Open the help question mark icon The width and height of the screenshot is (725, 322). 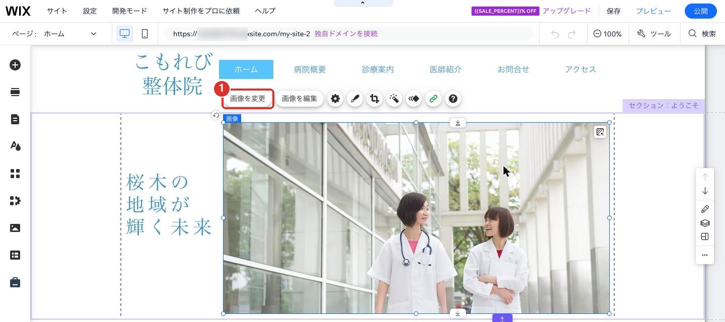click(453, 99)
